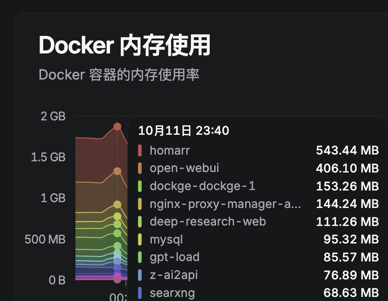Screen dimensions: 388x301
Task: Click the searxng color swatch
Action: click(x=140, y=293)
